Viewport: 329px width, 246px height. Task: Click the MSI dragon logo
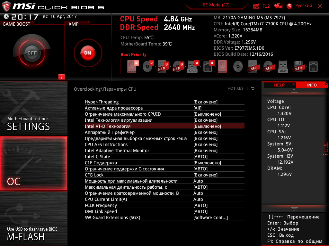[x=6, y=6]
